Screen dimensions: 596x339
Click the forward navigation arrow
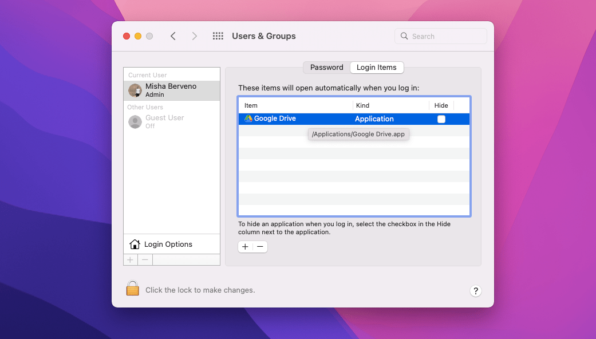[x=195, y=36]
